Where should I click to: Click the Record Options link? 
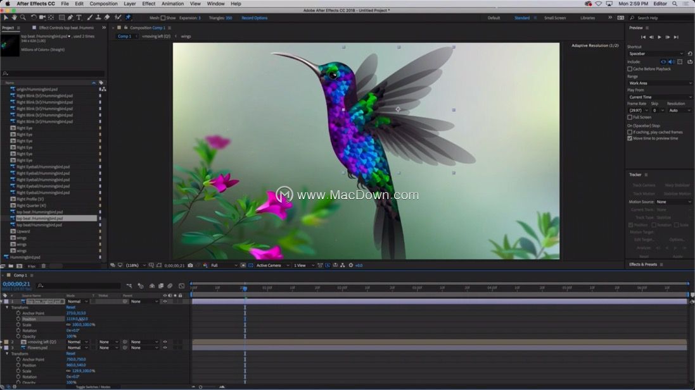click(x=254, y=18)
